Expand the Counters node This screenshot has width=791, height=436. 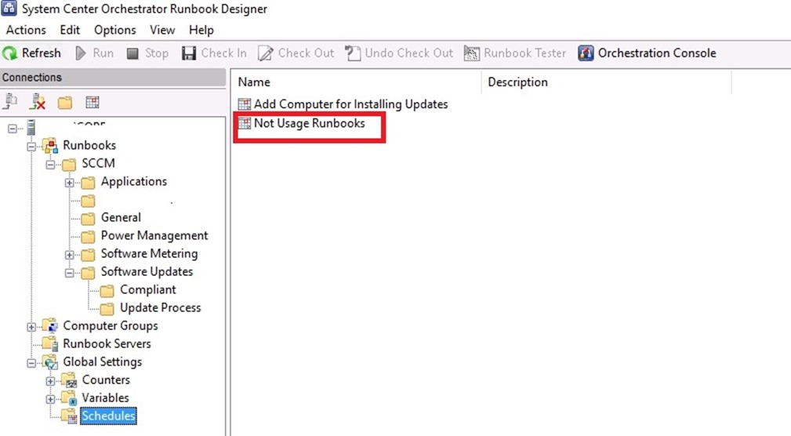click(x=50, y=381)
